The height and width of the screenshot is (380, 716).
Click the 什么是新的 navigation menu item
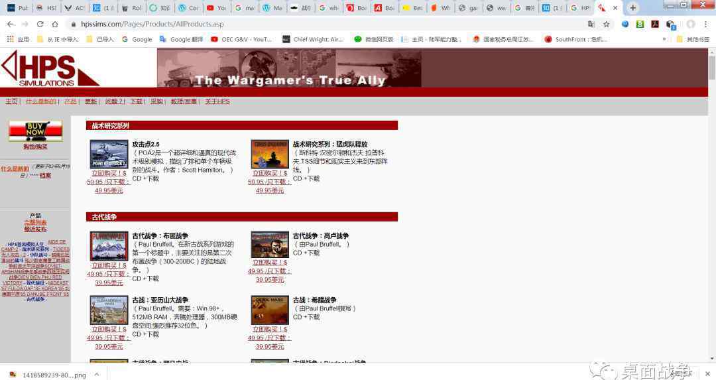coord(40,101)
